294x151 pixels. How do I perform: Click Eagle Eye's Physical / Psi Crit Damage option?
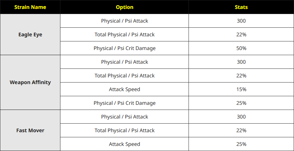click(x=125, y=48)
